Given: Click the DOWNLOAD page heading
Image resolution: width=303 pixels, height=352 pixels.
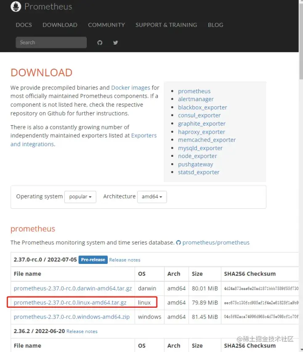Looking at the screenshot, I should pyautogui.click(x=42, y=73).
